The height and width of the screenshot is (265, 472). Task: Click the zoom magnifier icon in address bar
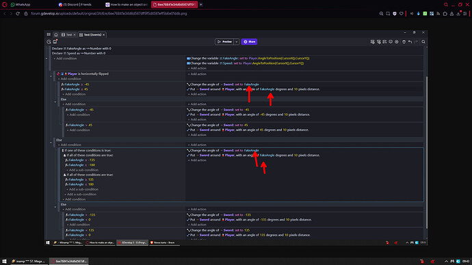point(381,14)
